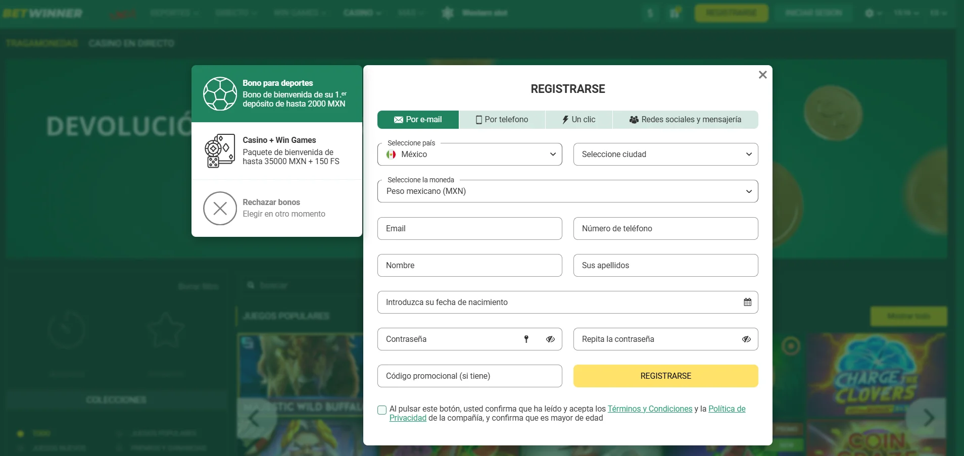Expand the Seleccione la moneda dropdown
Viewport: 964px width, 456px height.
[567, 191]
